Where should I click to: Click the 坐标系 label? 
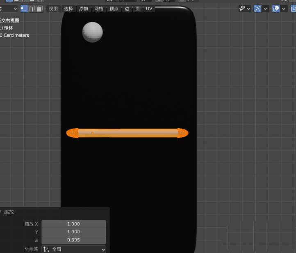click(31, 249)
